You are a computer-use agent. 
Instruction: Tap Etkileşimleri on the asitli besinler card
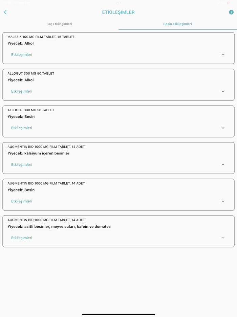click(21, 238)
